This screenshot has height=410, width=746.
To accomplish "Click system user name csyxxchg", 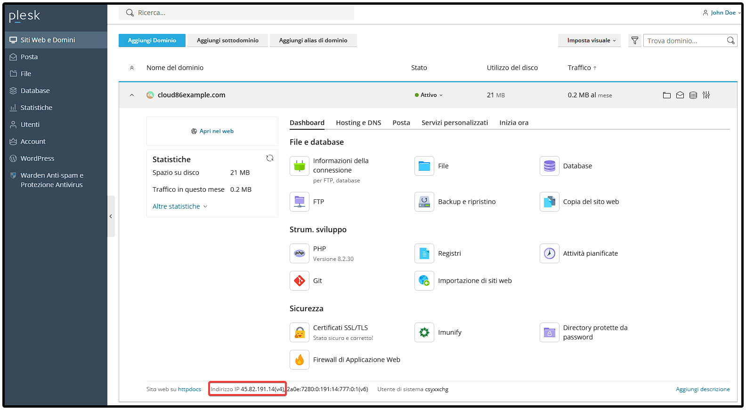I will coord(437,389).
